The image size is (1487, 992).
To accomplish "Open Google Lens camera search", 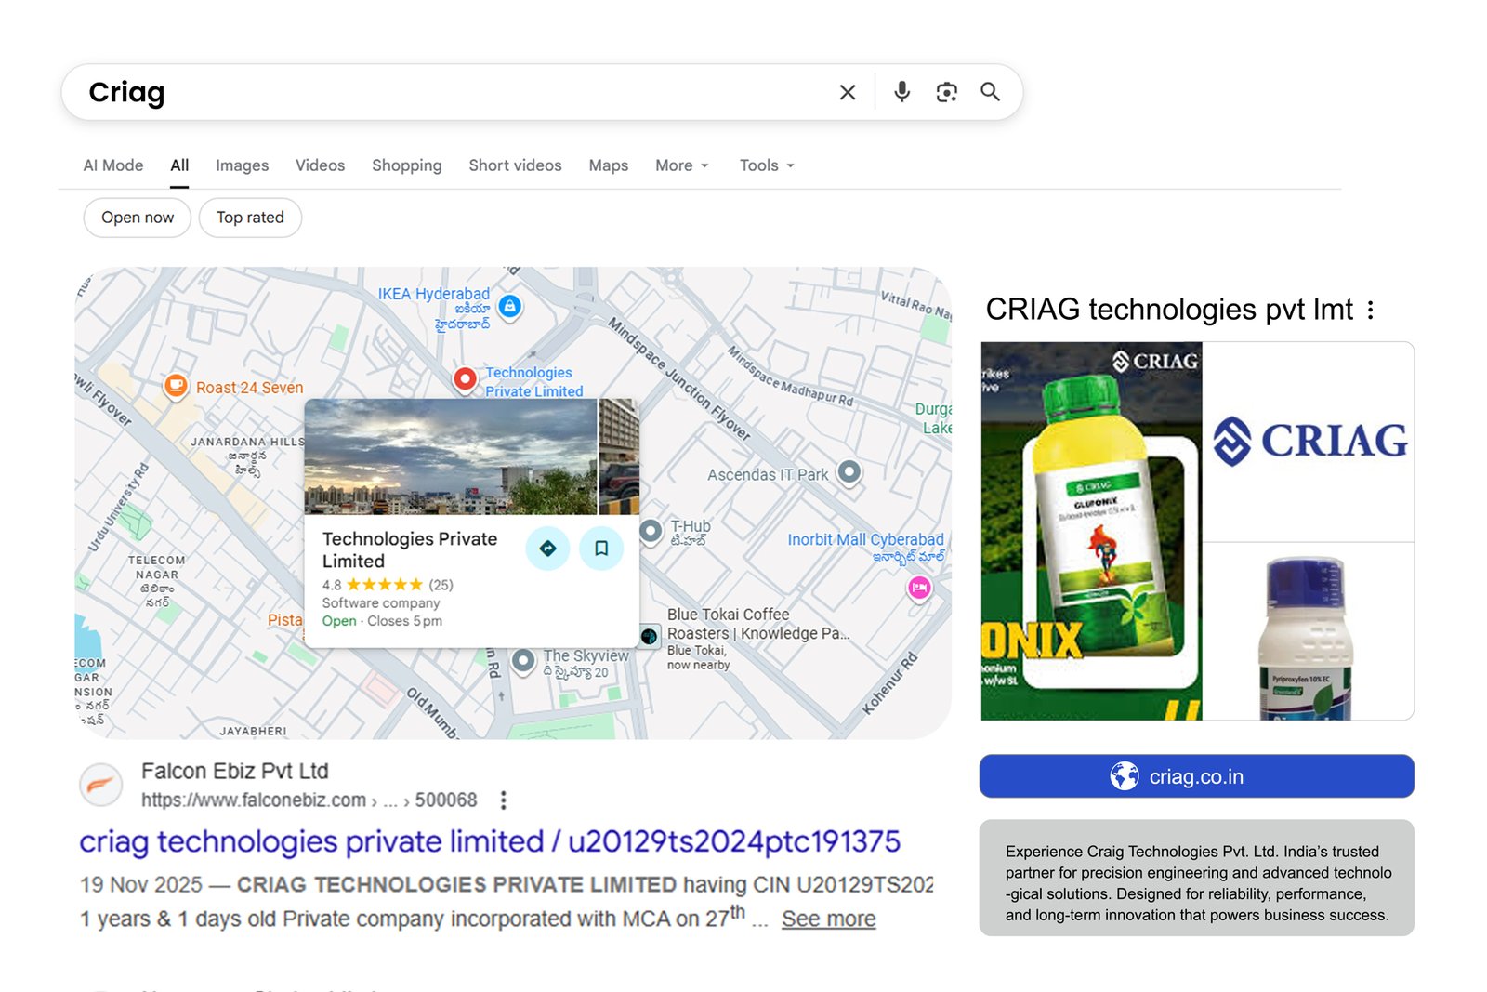I will click(x=946, y=92).
